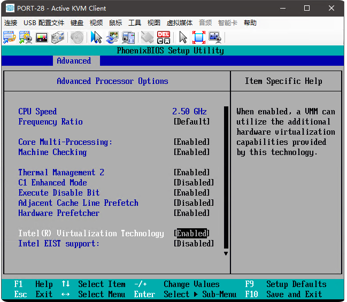
Task: Change Core Multi-Processing Enabled value
Action: tap(191, 142)
